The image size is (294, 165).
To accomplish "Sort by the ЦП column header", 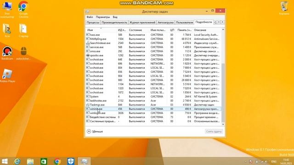I will click(x=172, y=30).
